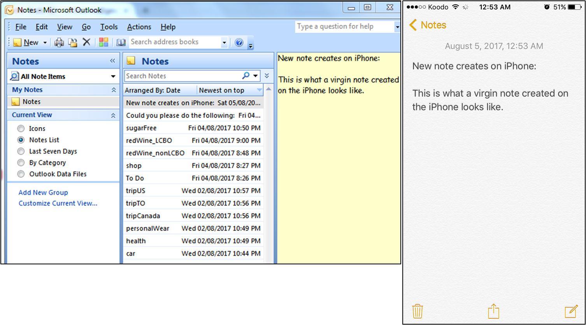The width and height of the screenshot is (586, 325).
Task: Click the Print icon in Outlook toolbar
Action: click(59, 42)
